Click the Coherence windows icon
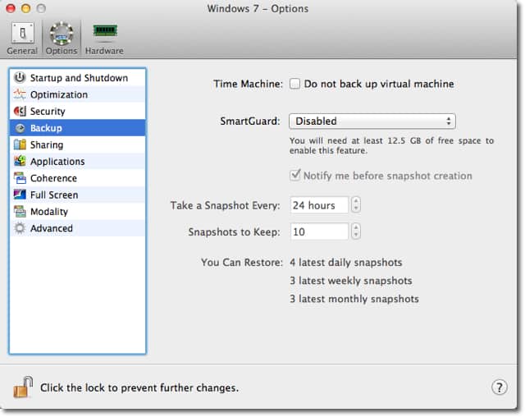 [20, 178]
